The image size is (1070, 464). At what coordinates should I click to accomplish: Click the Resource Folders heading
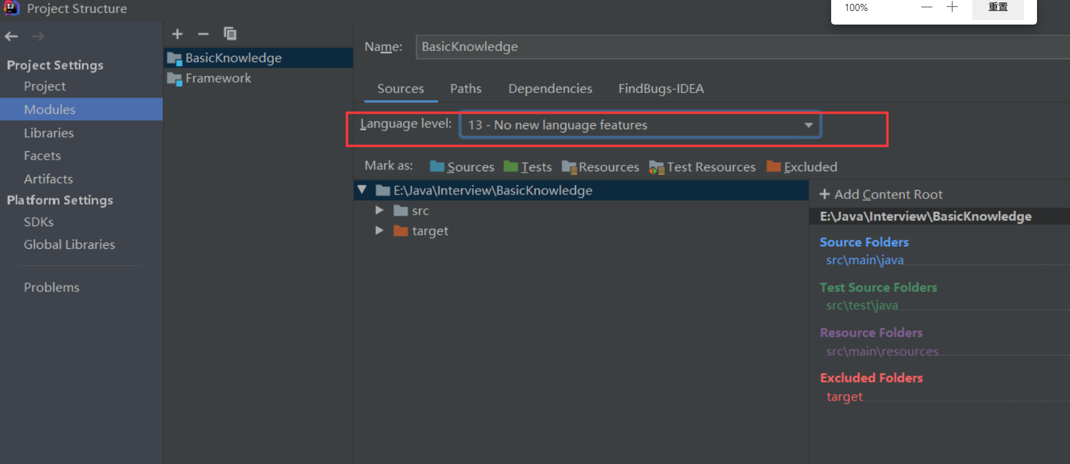(x=871, y=332)
